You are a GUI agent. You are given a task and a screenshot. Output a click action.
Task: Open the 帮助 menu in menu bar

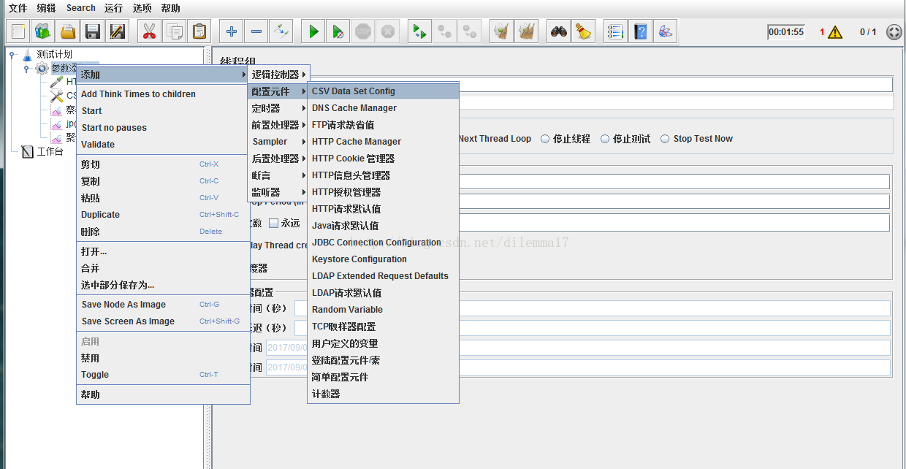pyautogui.click(x=170, y=8)
